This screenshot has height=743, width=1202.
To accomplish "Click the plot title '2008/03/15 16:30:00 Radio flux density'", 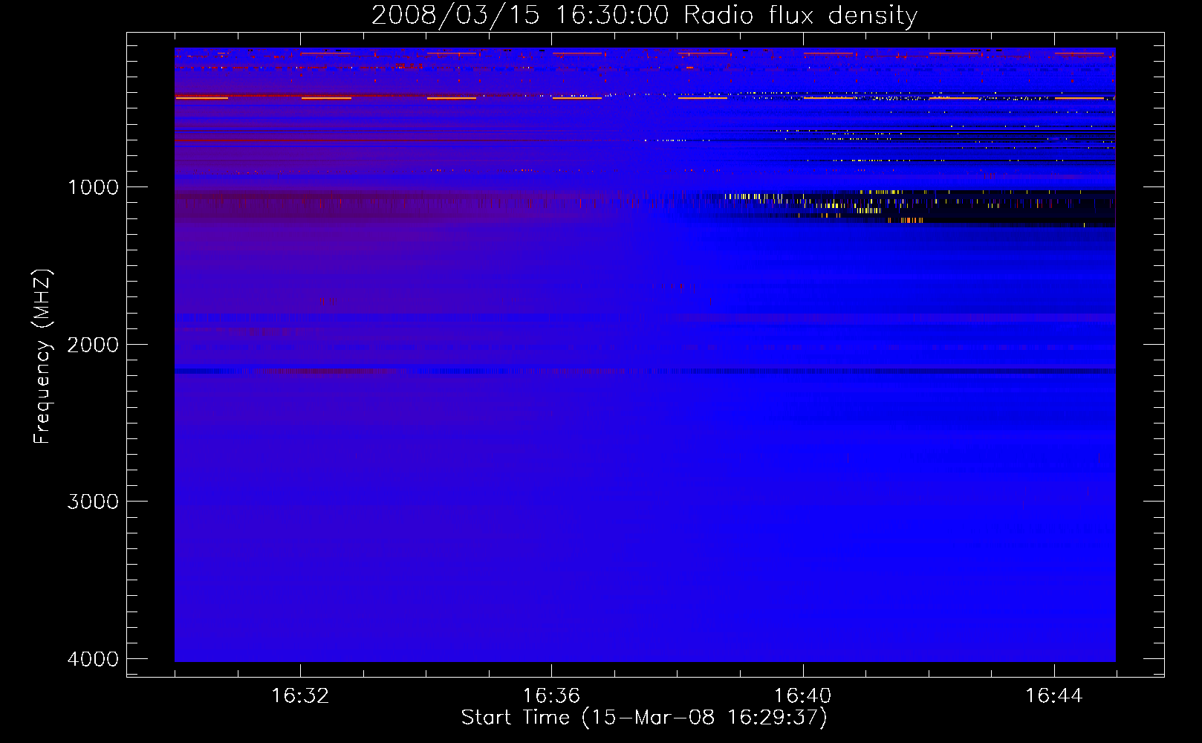I will click(644, 16).
